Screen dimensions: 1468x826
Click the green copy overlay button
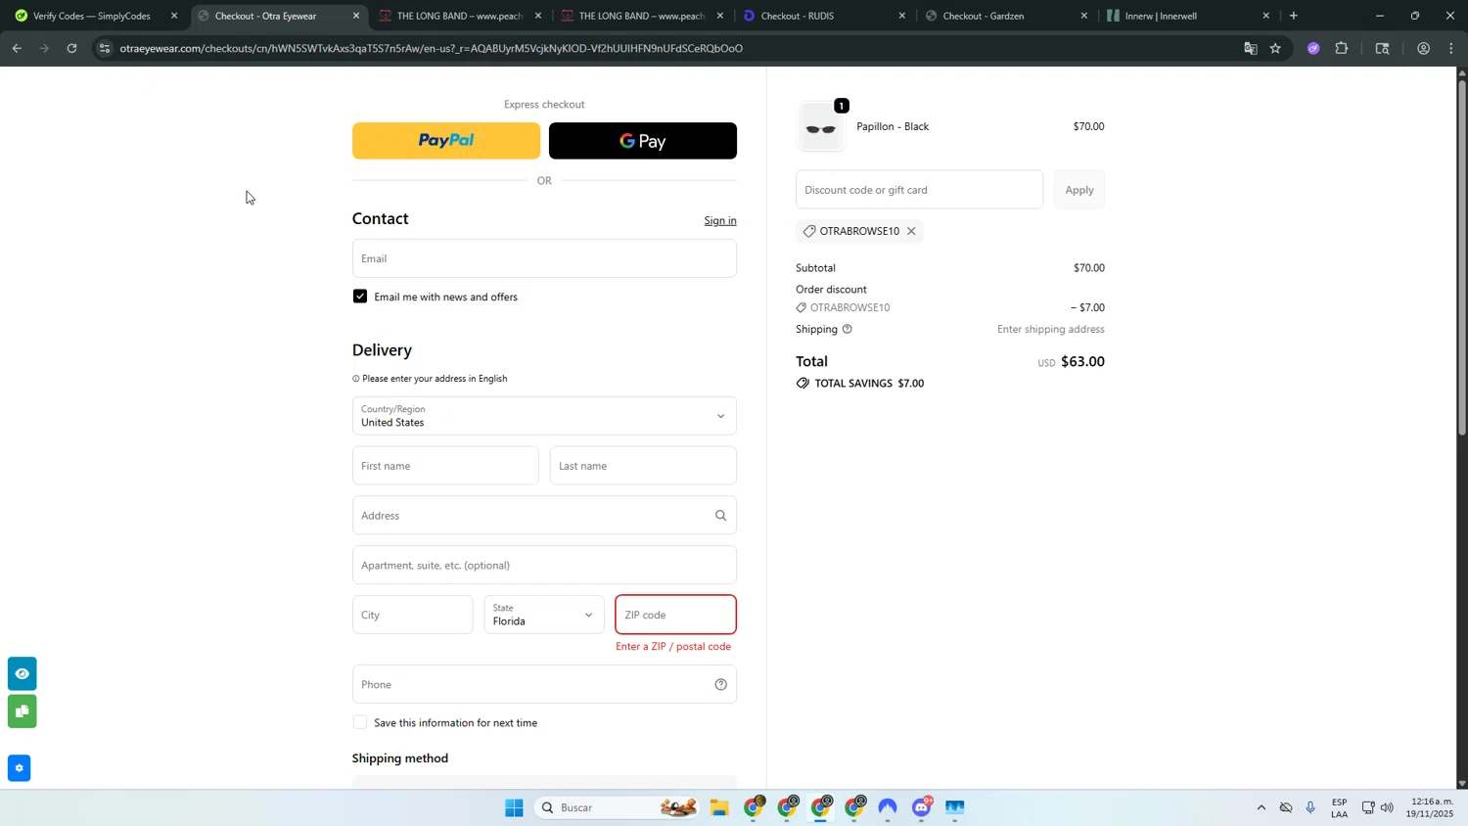(x=22, y=711)
